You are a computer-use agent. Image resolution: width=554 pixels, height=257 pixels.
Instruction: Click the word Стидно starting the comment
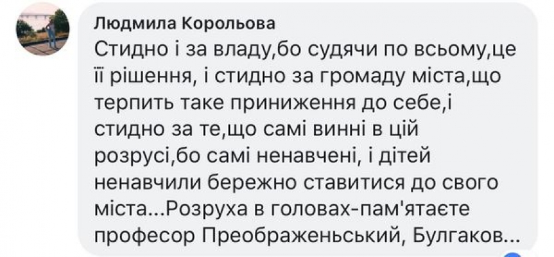(132, 50)
